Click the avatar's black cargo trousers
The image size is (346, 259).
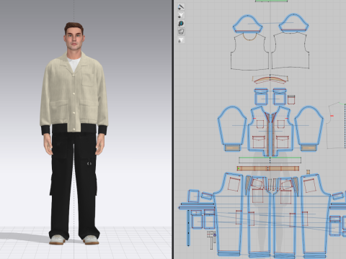point(74,185)
